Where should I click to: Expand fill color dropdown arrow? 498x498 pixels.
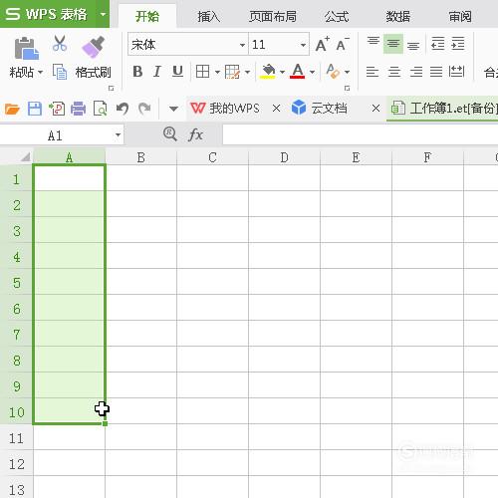pyautogui.click(x=282, y=72)
